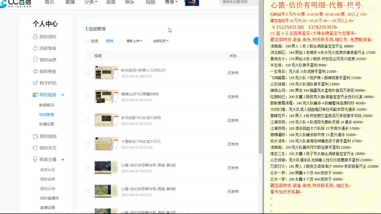Click title 心猿-估价找号帮出号-养娃 第4段

(148, 189)
